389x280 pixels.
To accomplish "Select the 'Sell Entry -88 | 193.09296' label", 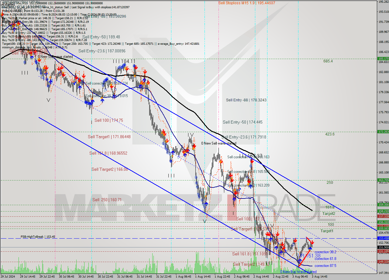I will pos(105,16).
